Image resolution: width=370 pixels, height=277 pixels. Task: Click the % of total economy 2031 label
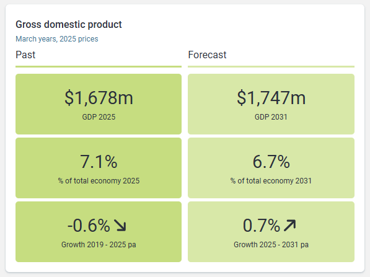(x=271, y=181)
